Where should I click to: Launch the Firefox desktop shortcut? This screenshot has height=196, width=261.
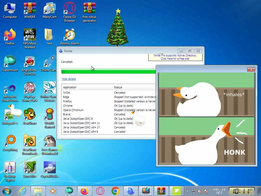[10, 37]
